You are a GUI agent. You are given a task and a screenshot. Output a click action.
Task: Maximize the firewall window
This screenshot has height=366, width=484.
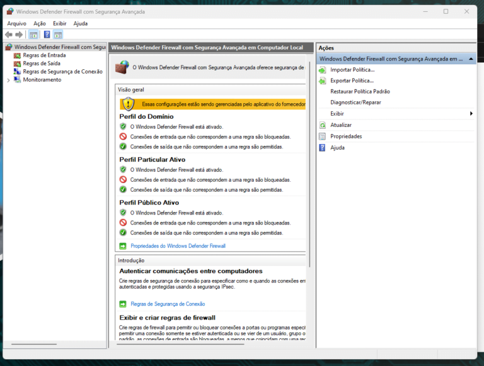pos(446,11)
